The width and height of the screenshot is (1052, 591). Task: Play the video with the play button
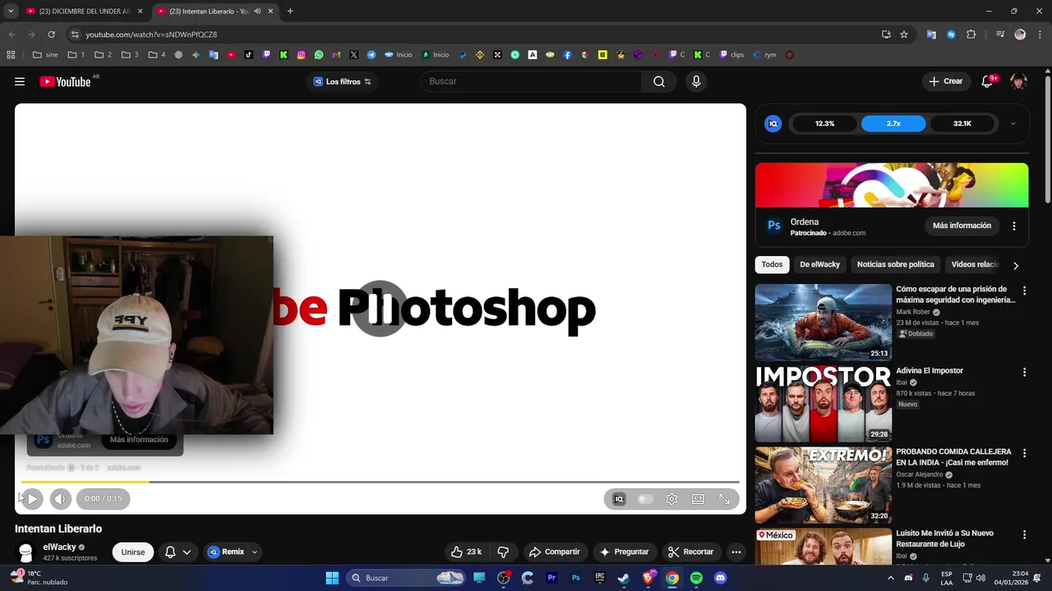coord(31,498)
